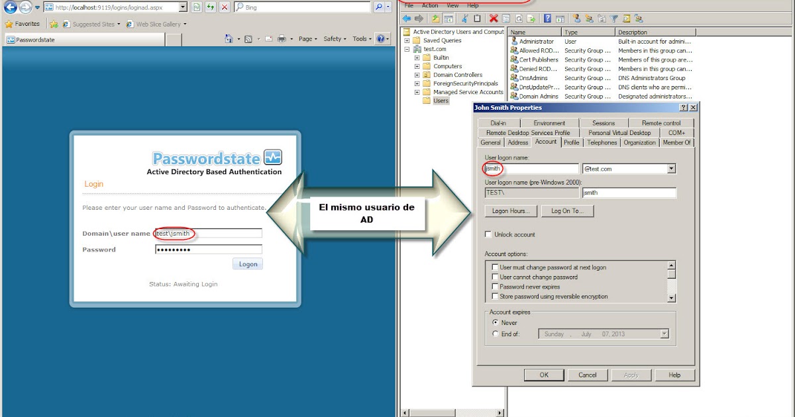Screen dimensions: 795x417
Task: Click the Export List toolbar icon
Action: [x=530, y=18]
